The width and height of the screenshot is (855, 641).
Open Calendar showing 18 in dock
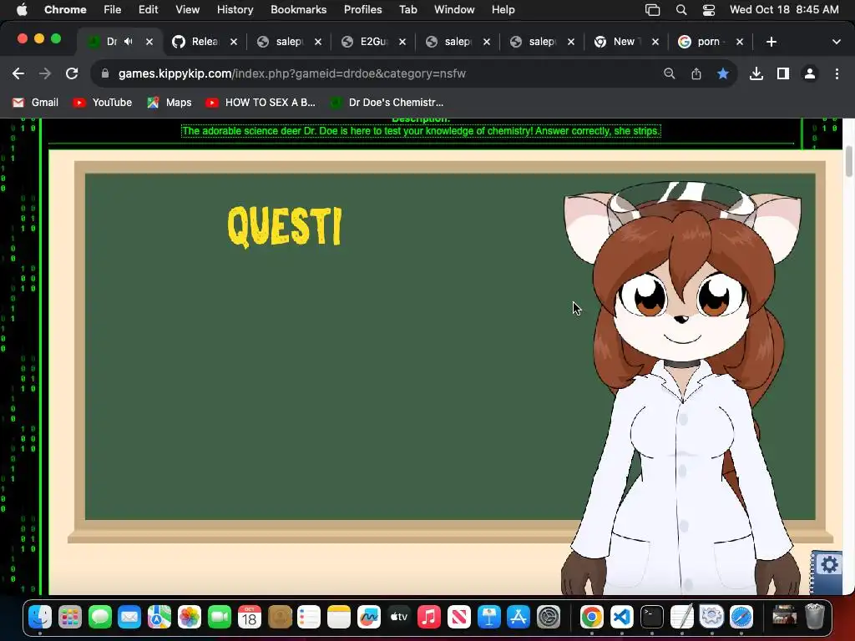(249, 617)
